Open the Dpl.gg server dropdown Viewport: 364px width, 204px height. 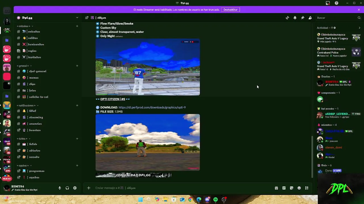77,18
